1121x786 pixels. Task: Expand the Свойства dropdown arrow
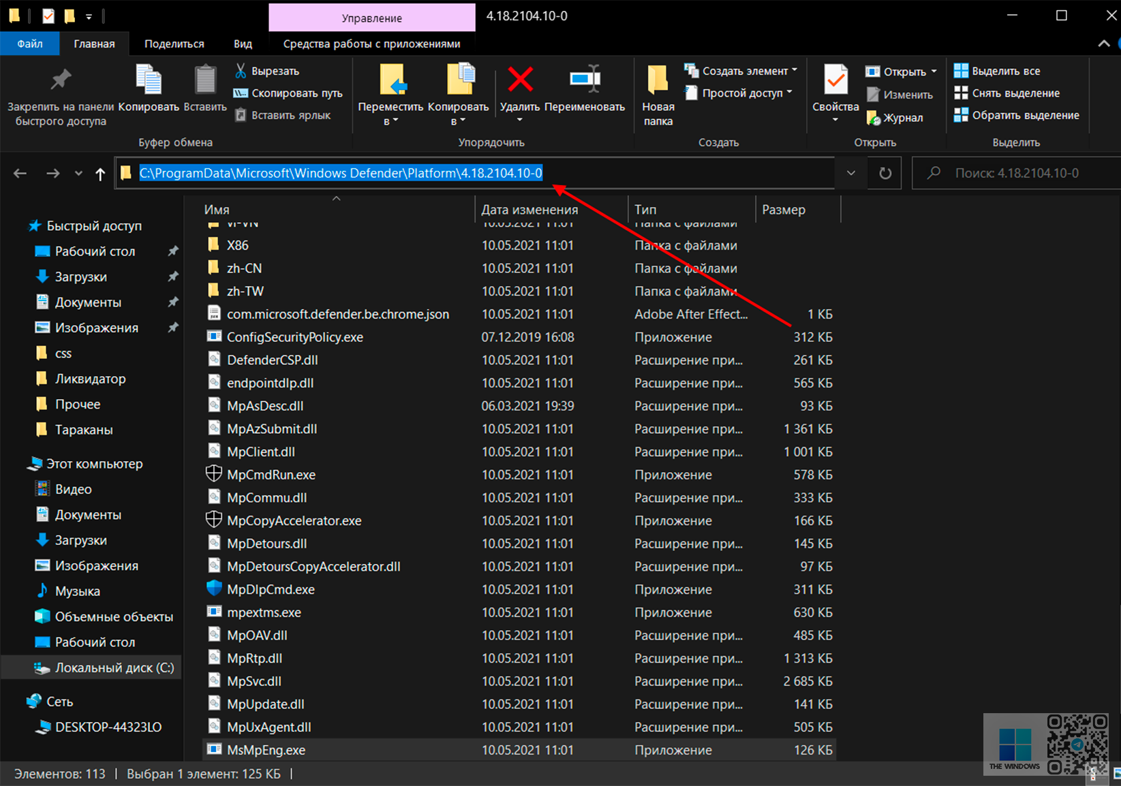coord(835,121)
